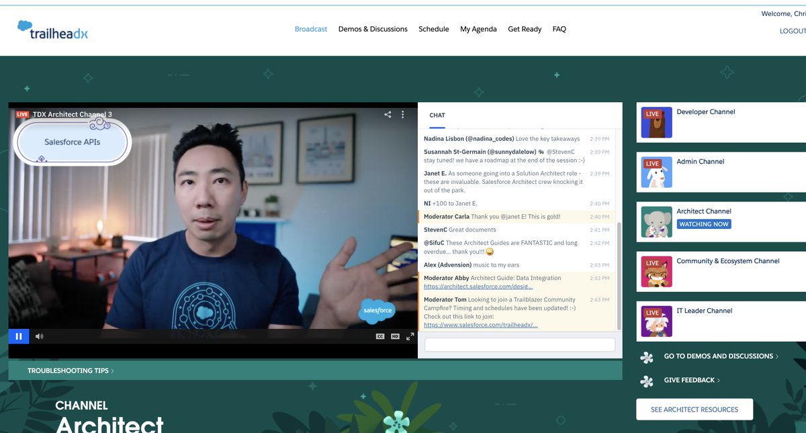Click See Architect Resources button
This screenshot has width=806, height=433.
tap(695, 410)
